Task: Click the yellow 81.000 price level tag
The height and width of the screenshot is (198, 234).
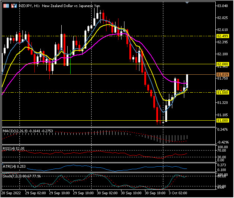Action: (x=222, y=120)
